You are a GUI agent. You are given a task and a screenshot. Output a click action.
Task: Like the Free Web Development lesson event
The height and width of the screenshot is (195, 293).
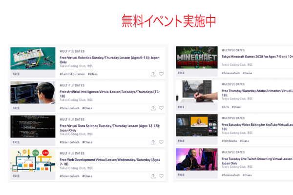click(161, 176)
